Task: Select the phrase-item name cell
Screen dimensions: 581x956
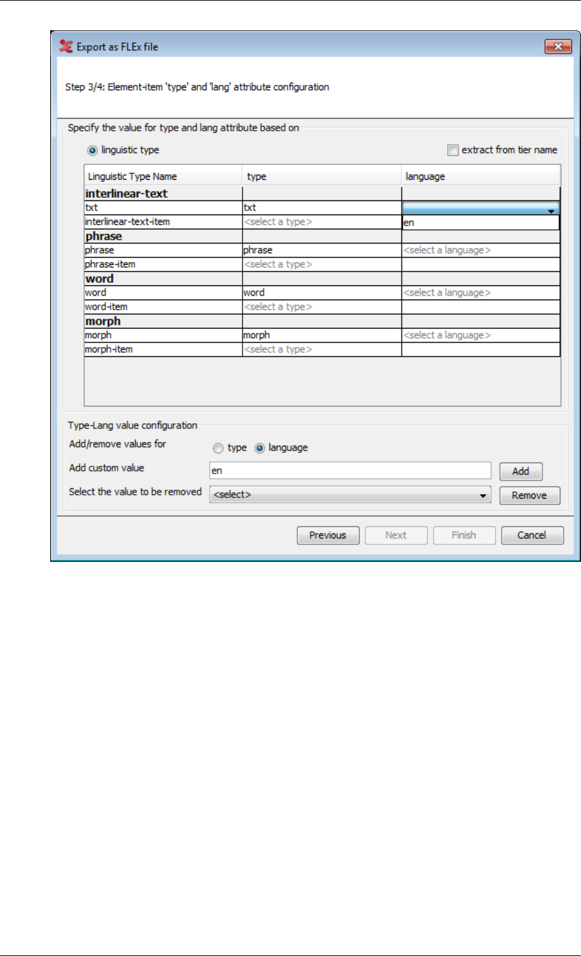Action: (163, 264)
